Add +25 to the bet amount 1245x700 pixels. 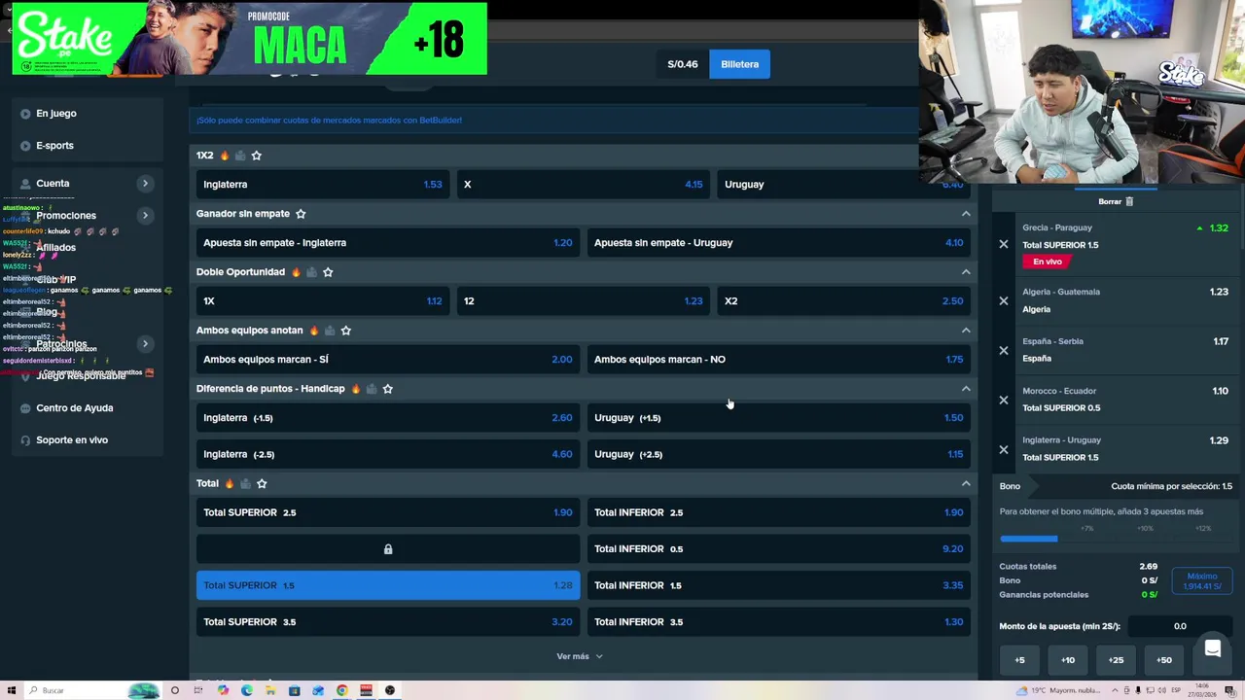1116,660
